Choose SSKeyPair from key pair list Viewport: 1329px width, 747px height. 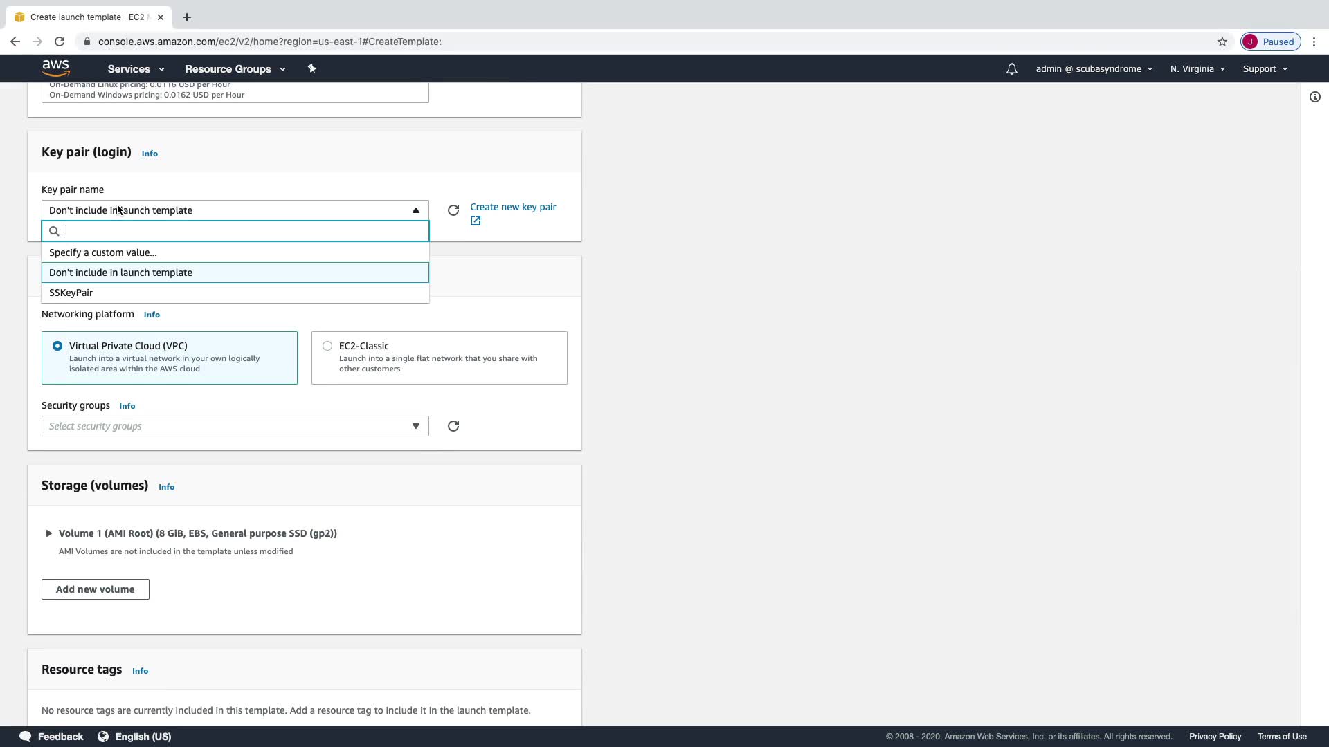(71, 293)
